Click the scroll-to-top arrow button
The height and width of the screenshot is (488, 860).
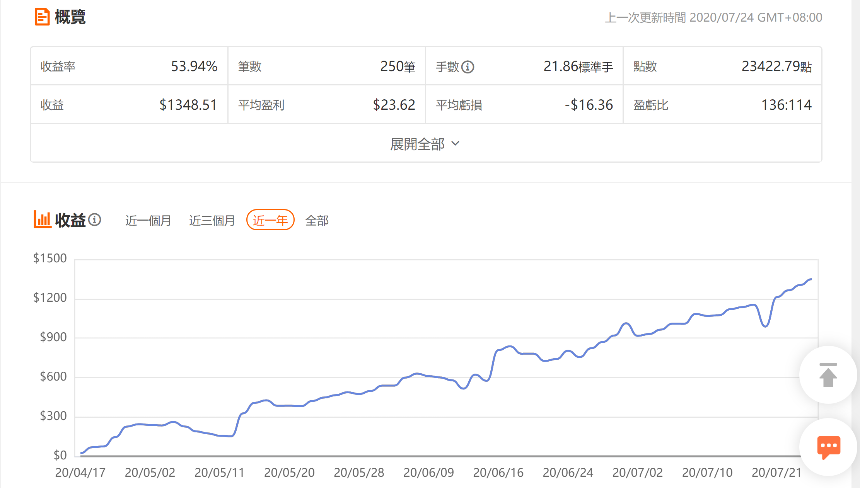point(828,375)
